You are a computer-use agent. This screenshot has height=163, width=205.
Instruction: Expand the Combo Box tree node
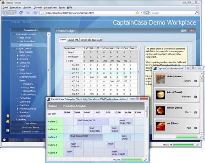[18, 63]
